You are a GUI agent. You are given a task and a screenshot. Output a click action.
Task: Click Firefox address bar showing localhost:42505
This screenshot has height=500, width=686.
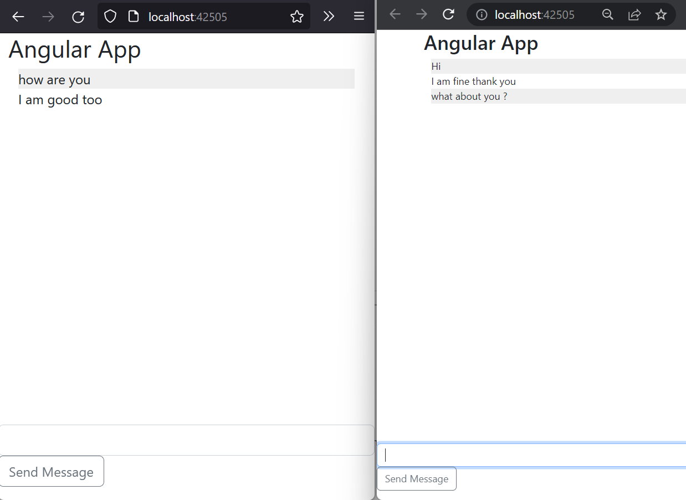pos(204,17)
